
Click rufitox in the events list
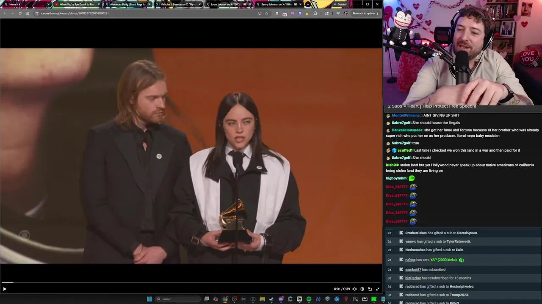(410, 260)
